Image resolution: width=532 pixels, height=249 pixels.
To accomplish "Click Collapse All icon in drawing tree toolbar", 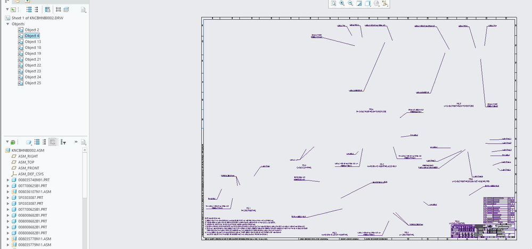I will 36,10.
